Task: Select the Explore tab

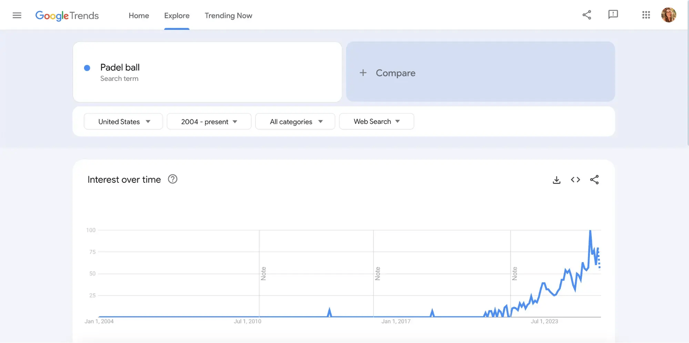Action: (177, 16)
